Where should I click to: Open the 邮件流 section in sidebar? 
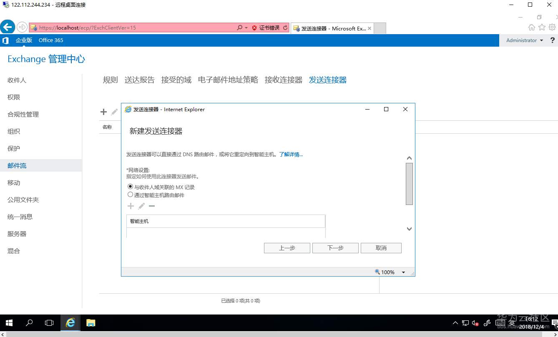click(x=17, y=165)
